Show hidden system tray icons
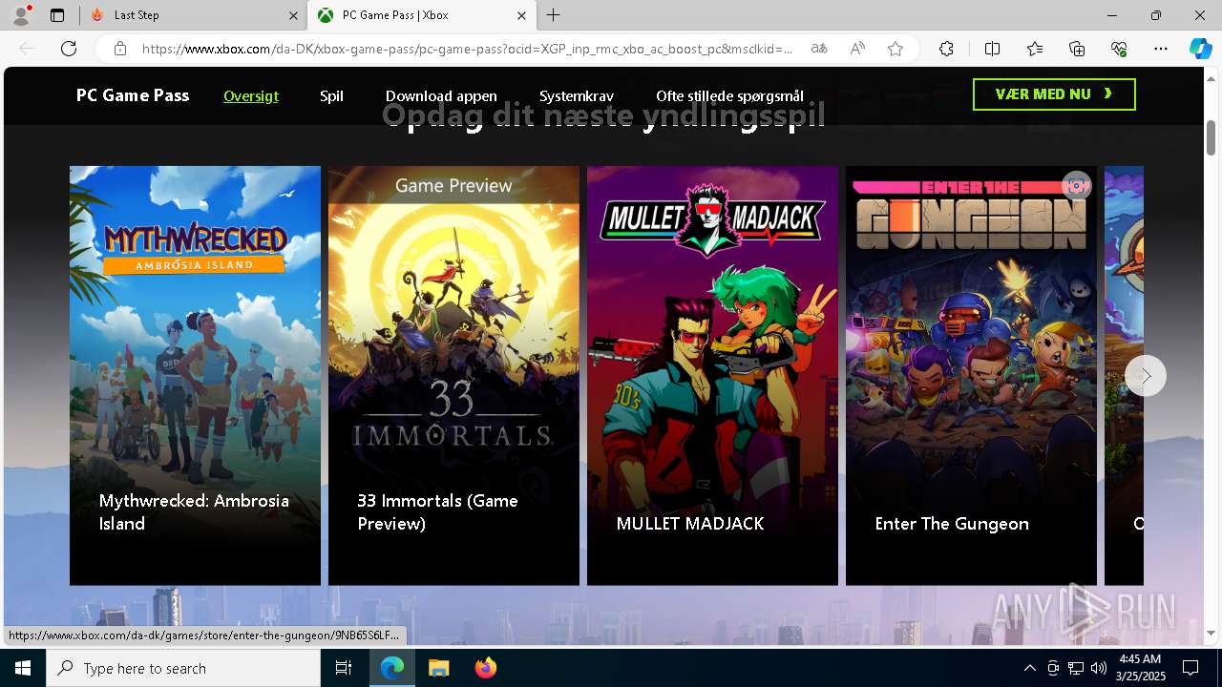The image size is (1222, 687). [1029, 668]
